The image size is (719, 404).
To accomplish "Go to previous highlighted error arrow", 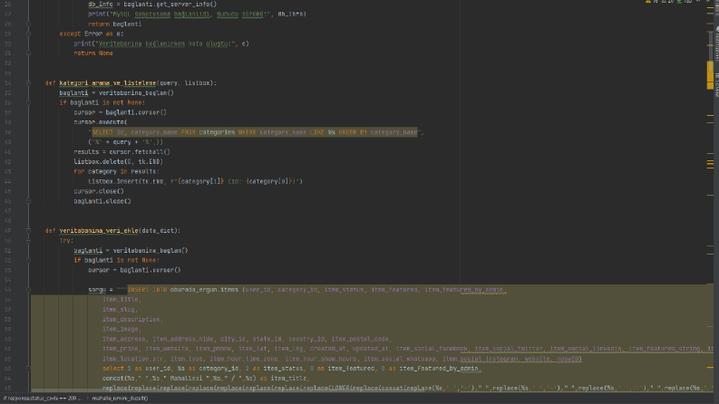I will coord(698,2).
